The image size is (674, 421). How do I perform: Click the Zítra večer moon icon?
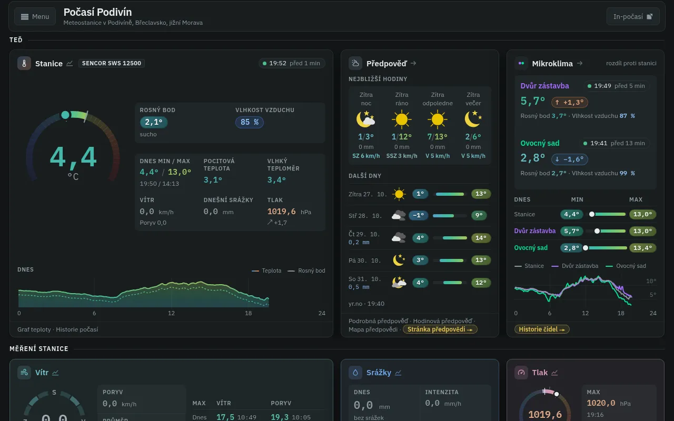[x=473, y=119]
